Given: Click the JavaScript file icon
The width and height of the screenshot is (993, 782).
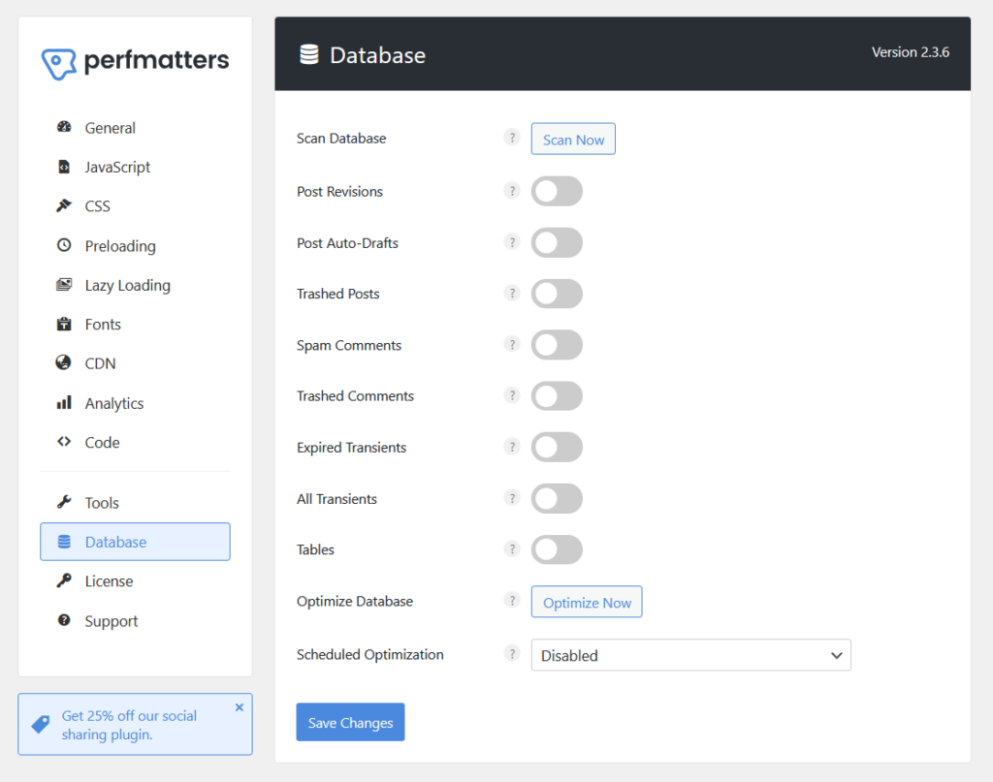Looking at the screenshot, I should (64, 167).
